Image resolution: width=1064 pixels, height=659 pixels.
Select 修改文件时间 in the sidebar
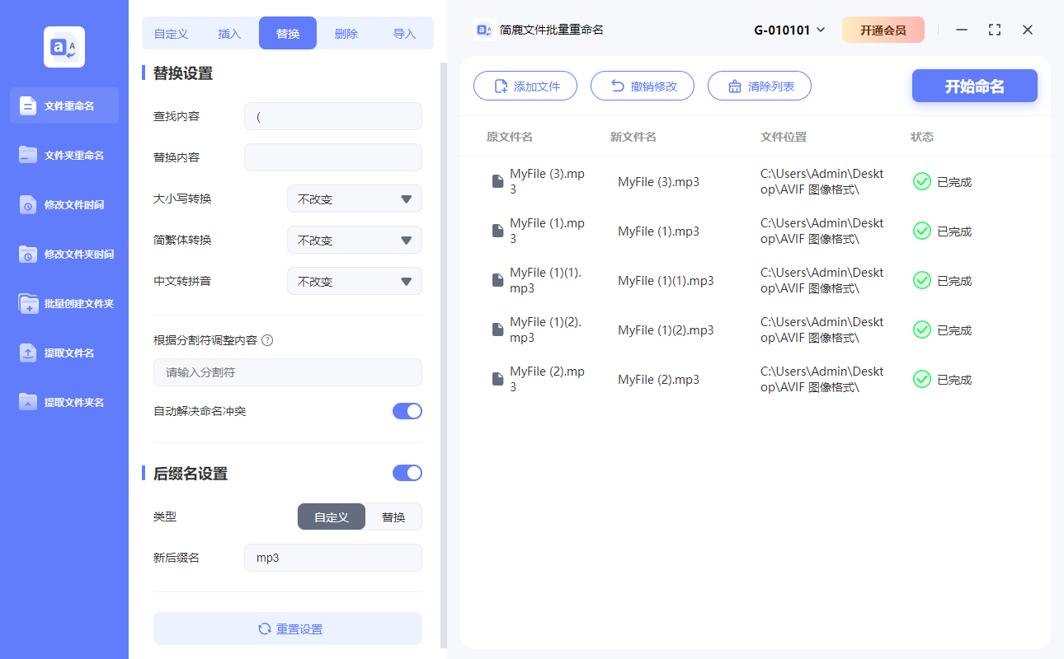(64, 204)
